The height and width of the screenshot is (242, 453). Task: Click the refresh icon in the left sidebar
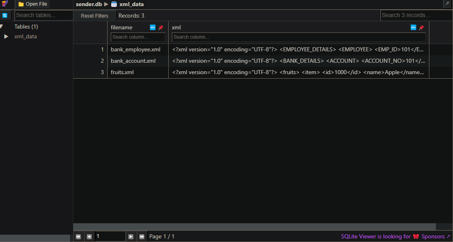click(6, 15)
